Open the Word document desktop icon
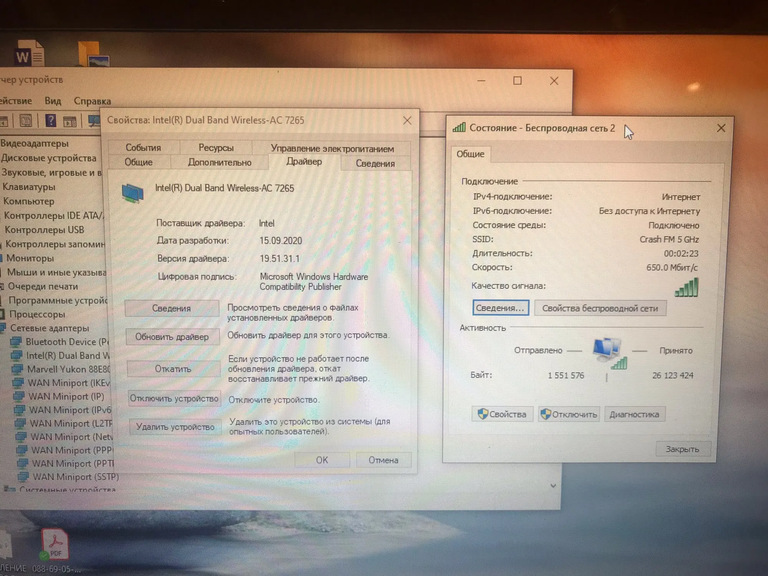Screen dimensions: 768x576 tap(29, 54)
